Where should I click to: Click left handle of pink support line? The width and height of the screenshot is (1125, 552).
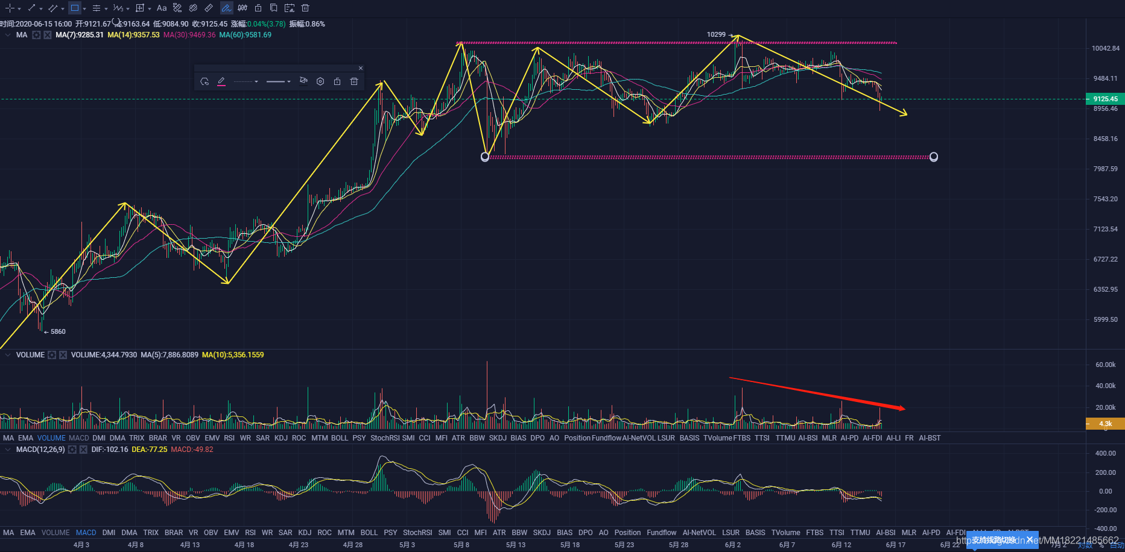coord(485,157)
